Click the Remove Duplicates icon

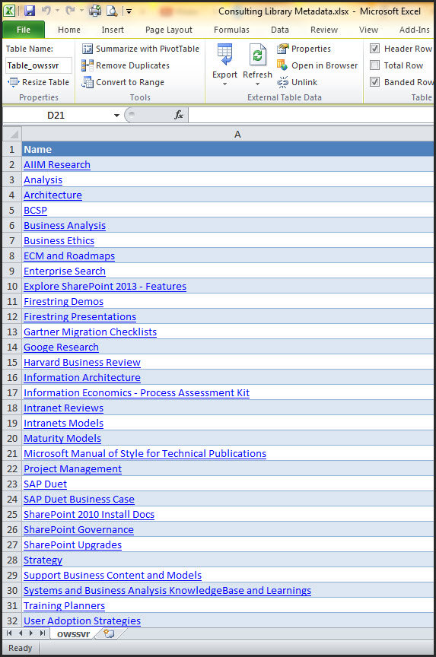click(88, 65)
